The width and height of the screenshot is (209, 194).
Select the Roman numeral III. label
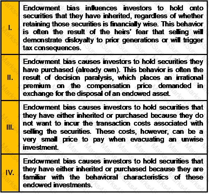pyautogui.click(x=10, y=127)
